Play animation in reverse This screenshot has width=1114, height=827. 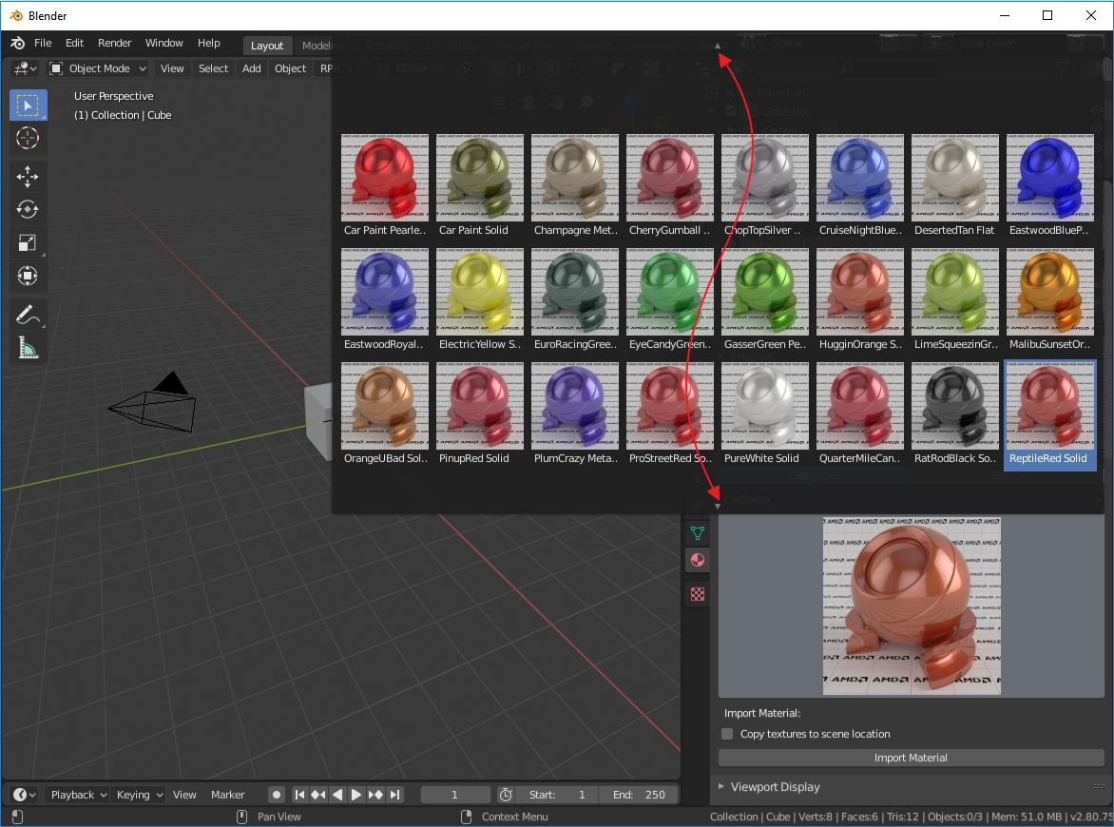(x=337, y=795)
